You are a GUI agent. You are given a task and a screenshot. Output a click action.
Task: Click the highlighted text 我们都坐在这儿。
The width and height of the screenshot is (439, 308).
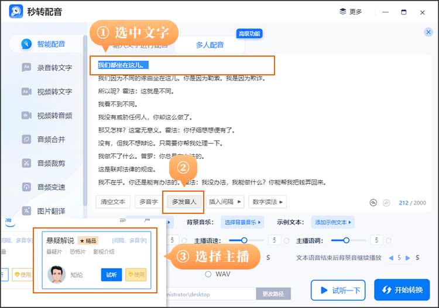[x=123, y=65]
